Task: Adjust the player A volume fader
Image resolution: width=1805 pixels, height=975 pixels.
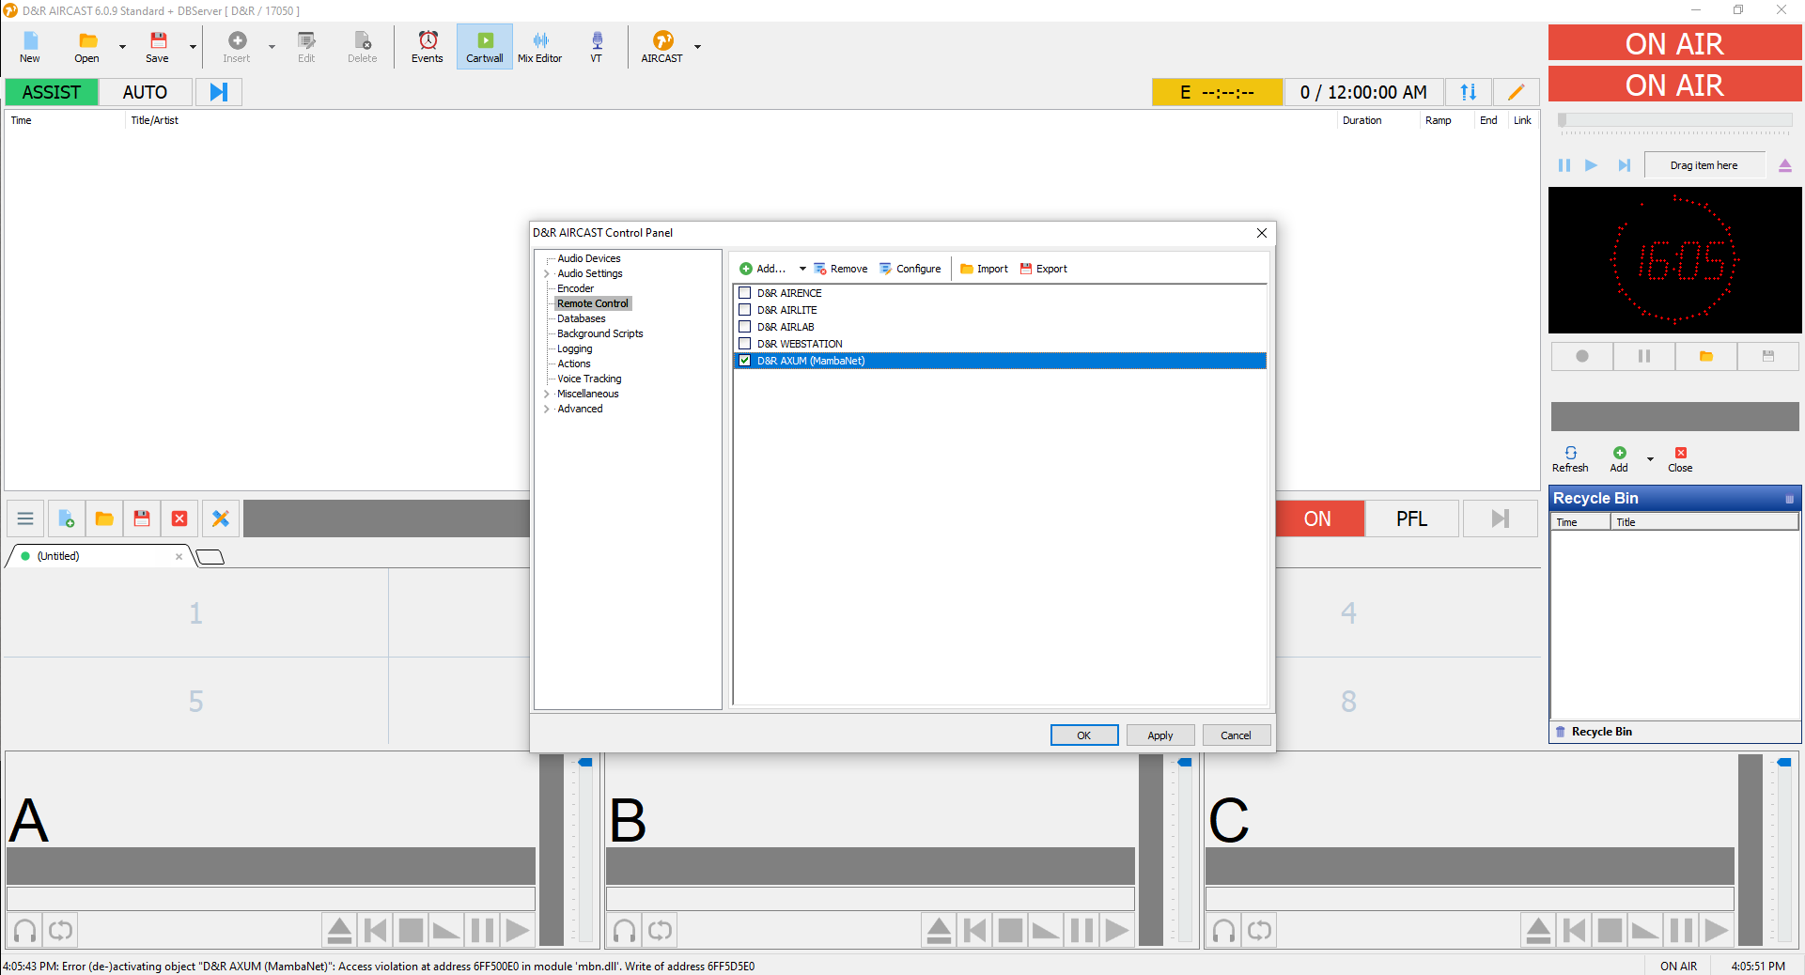Action: (x=585, y=763)
